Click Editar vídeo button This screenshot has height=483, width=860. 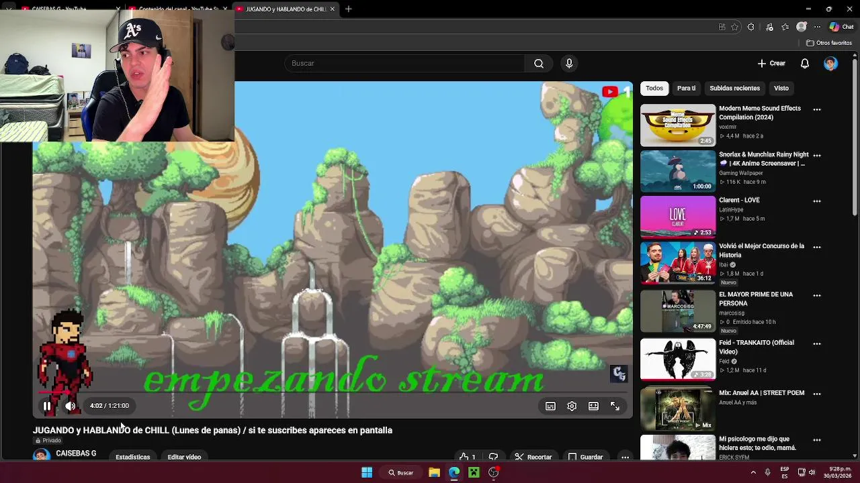[184, 457]
